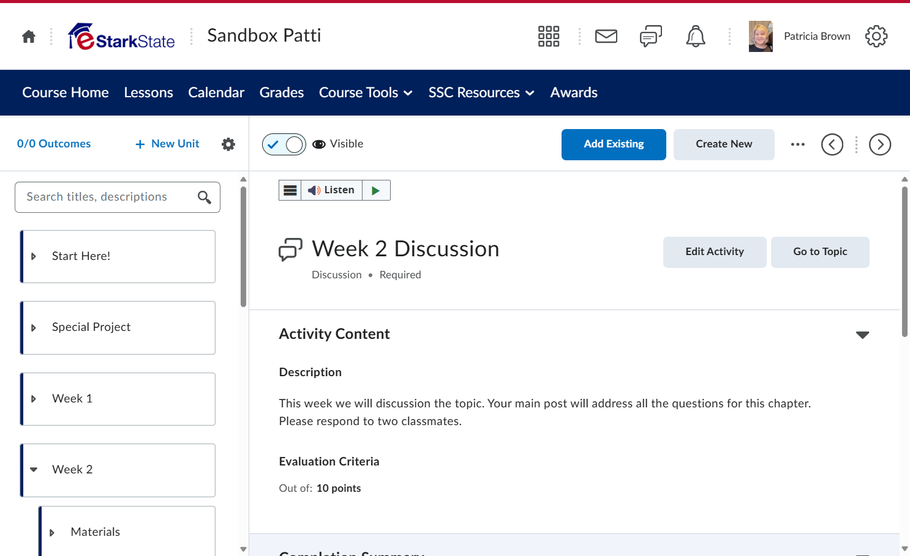Open the message alerts envelope icon

click(606, 36)
